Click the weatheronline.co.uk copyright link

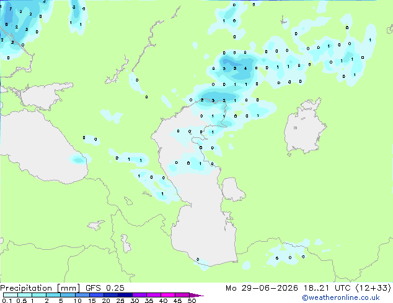point(341,297)
